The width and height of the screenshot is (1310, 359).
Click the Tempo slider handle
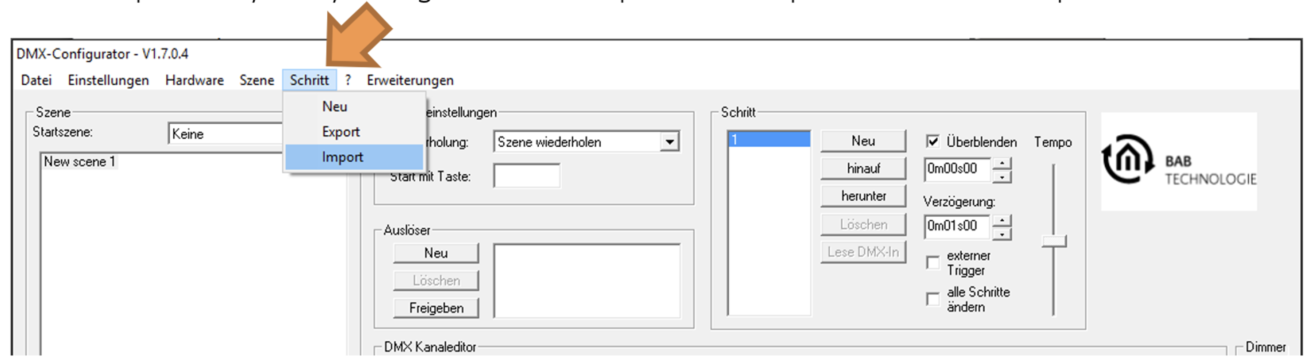click(1053, 241)
